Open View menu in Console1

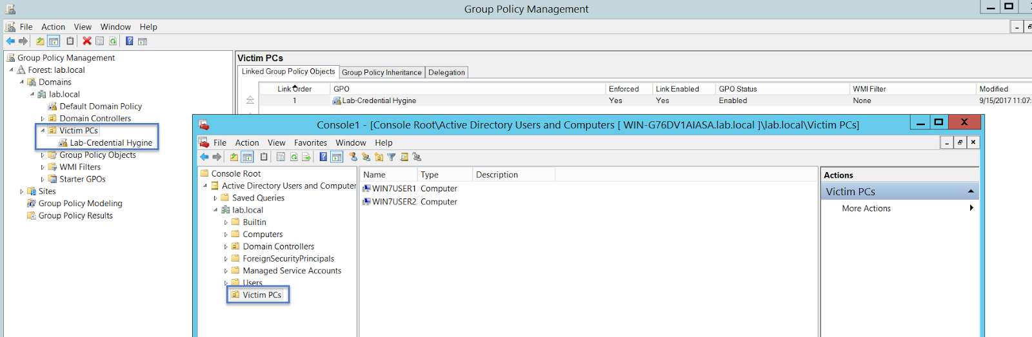click(277, 143)
